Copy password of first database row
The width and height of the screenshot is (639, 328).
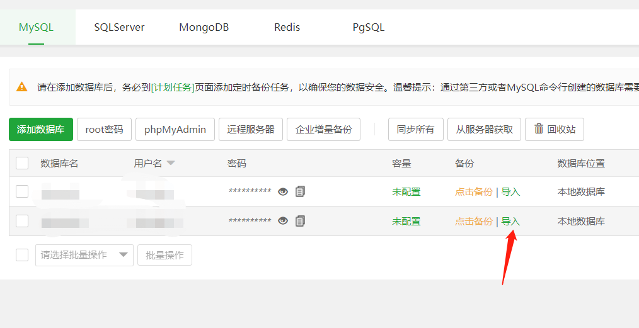[x=300, y=191]
